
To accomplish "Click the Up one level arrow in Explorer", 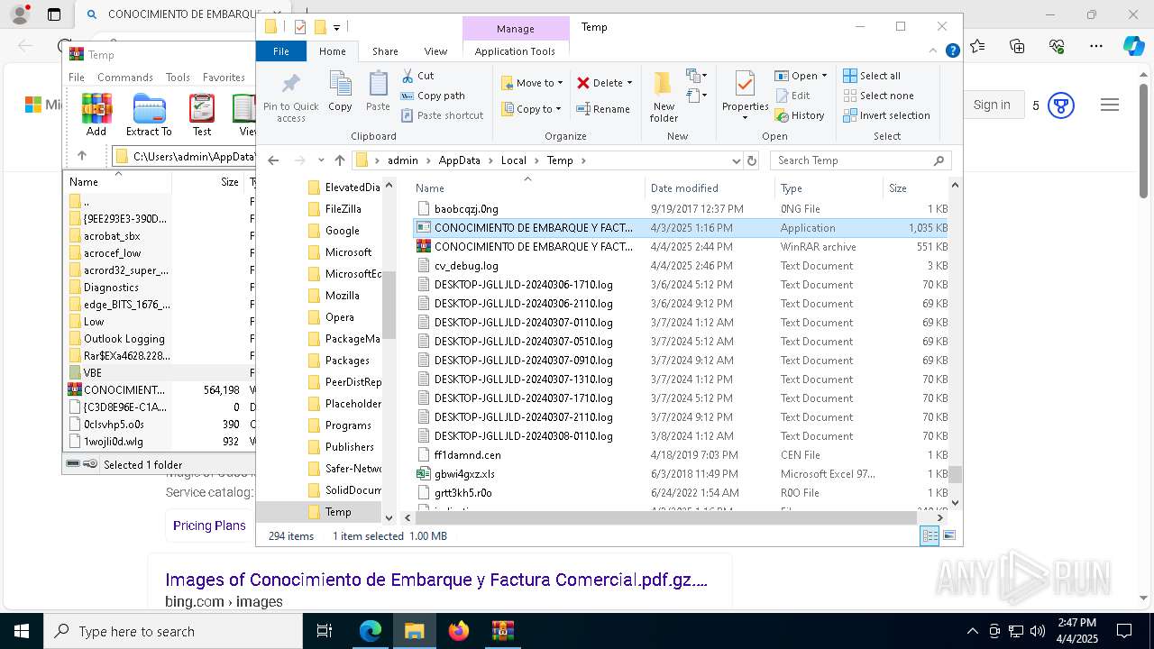I will pos(339,160).
